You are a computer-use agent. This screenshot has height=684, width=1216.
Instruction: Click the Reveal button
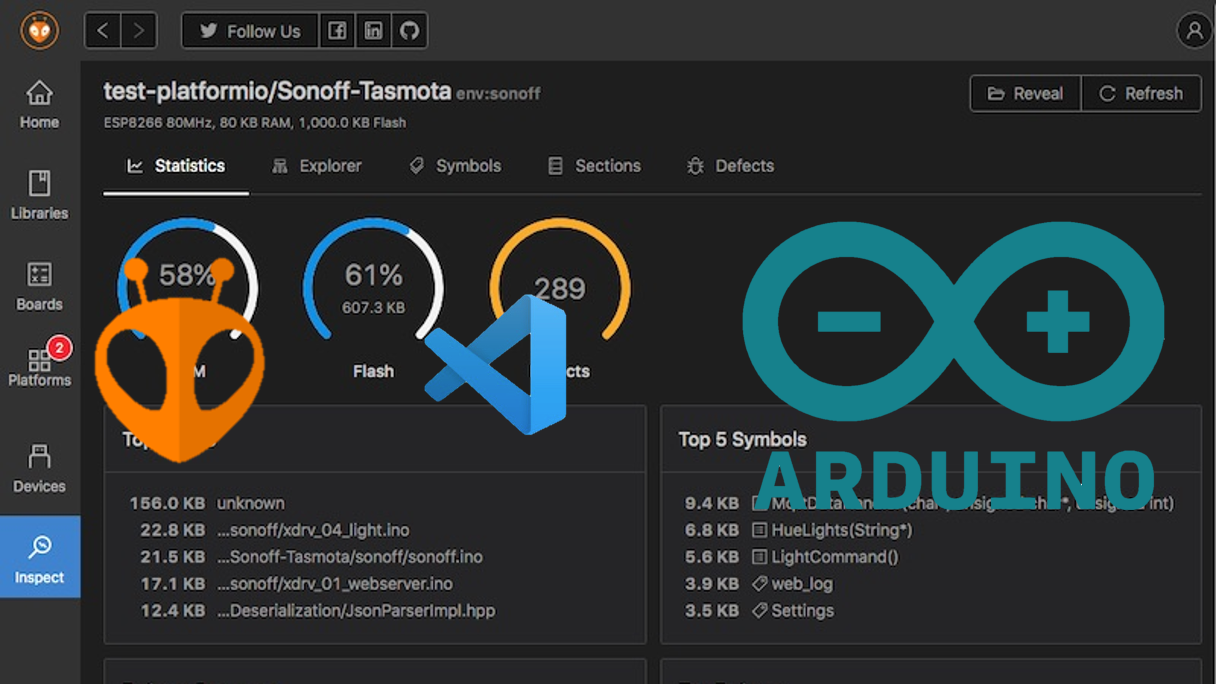pos(1025,93)
